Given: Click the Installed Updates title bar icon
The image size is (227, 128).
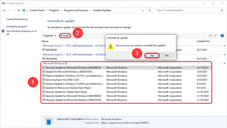Looking at the screenshot, I should click(4, 3).
